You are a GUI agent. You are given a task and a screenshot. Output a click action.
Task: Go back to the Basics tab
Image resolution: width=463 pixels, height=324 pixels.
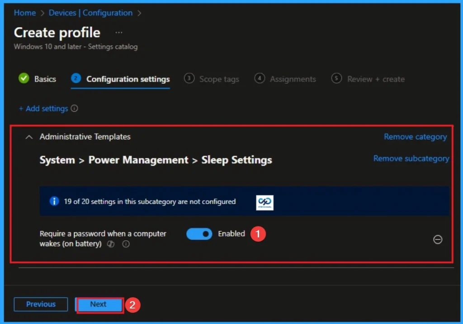pyautogui.click(x=45, y=79)
